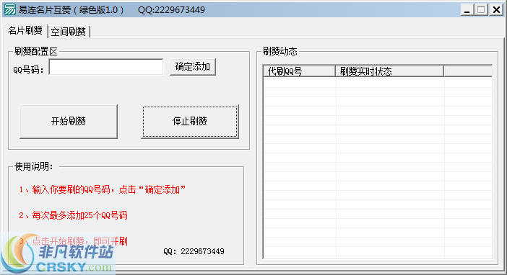Maximize the 易连名片互赞 window

[x=481, y=10]
